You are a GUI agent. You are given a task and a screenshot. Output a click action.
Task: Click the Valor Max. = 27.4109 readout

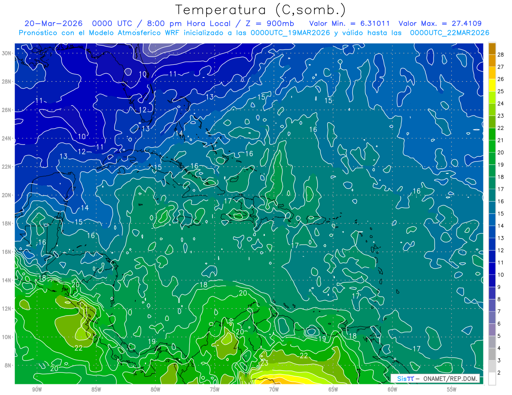coord(440,23)
